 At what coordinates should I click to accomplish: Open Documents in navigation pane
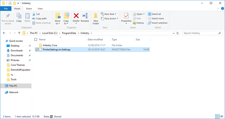point(17,55)
